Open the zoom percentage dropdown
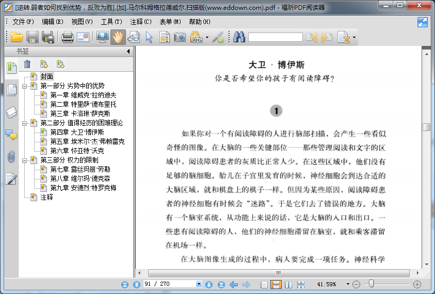The width and height of the screenshot is (435, 294). click(348, 284)
